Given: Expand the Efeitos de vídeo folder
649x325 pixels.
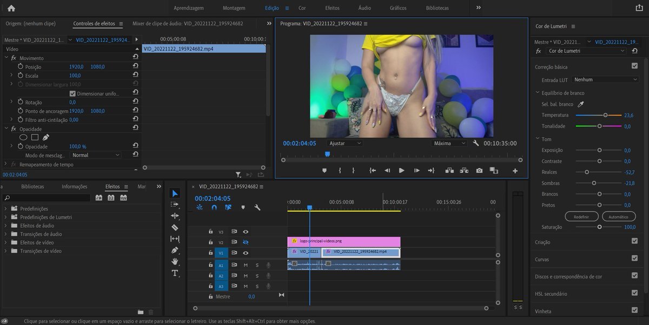Looking at the screenshot, I should 6,242.
